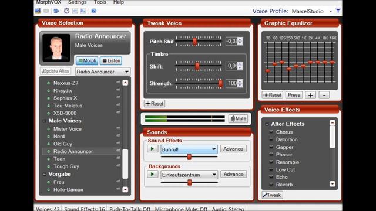Play the selected background sound
The height and width of the screenshot is (211, 376).
click(152, 174)
